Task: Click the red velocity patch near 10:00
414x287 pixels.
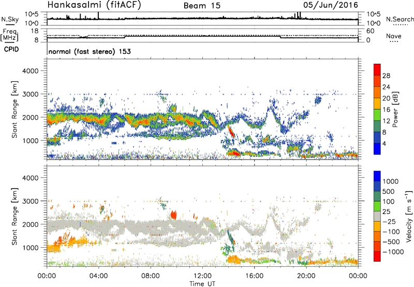Action: pyautogui.click(x=173, y=215)
